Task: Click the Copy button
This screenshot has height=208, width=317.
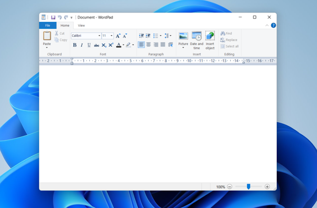Action: pos(60,40)
